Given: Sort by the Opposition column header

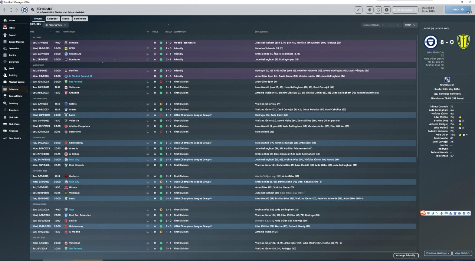Looking at the screenshot, I should [69, 32].
